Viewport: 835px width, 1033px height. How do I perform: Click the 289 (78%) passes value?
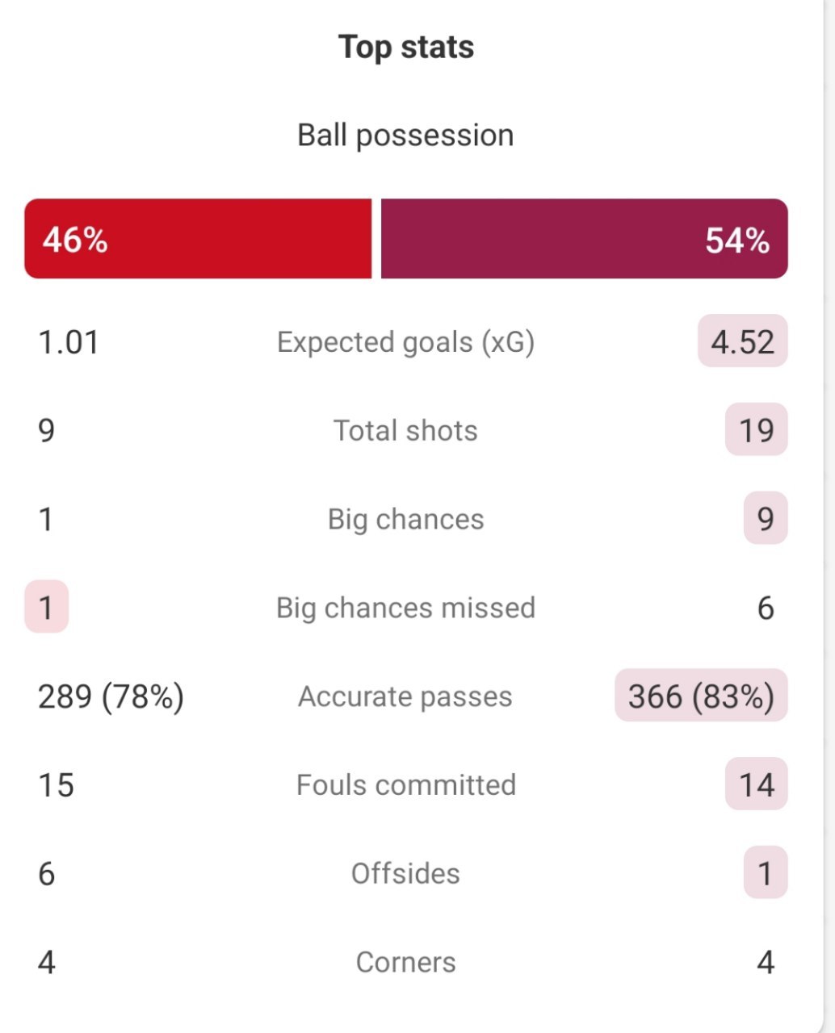click(x=111, y=696)
